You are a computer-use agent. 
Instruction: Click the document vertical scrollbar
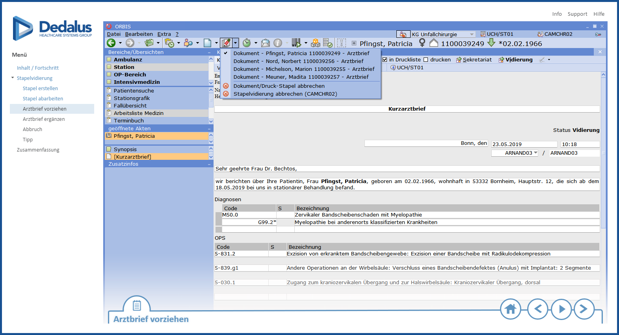(603, 157)
